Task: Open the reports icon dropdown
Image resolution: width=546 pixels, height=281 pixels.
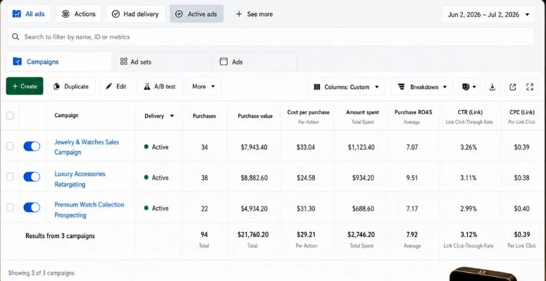Action: (x=469, y=87)
